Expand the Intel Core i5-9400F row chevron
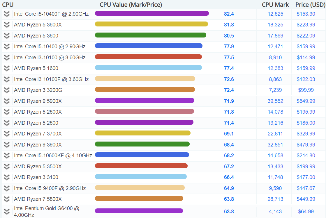 tap(7, 188)
